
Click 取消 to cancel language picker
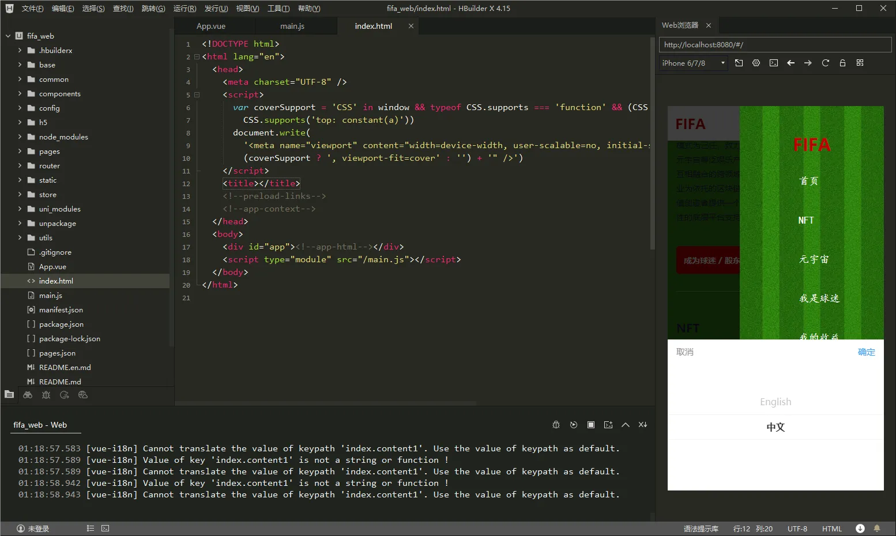point(685,352)
